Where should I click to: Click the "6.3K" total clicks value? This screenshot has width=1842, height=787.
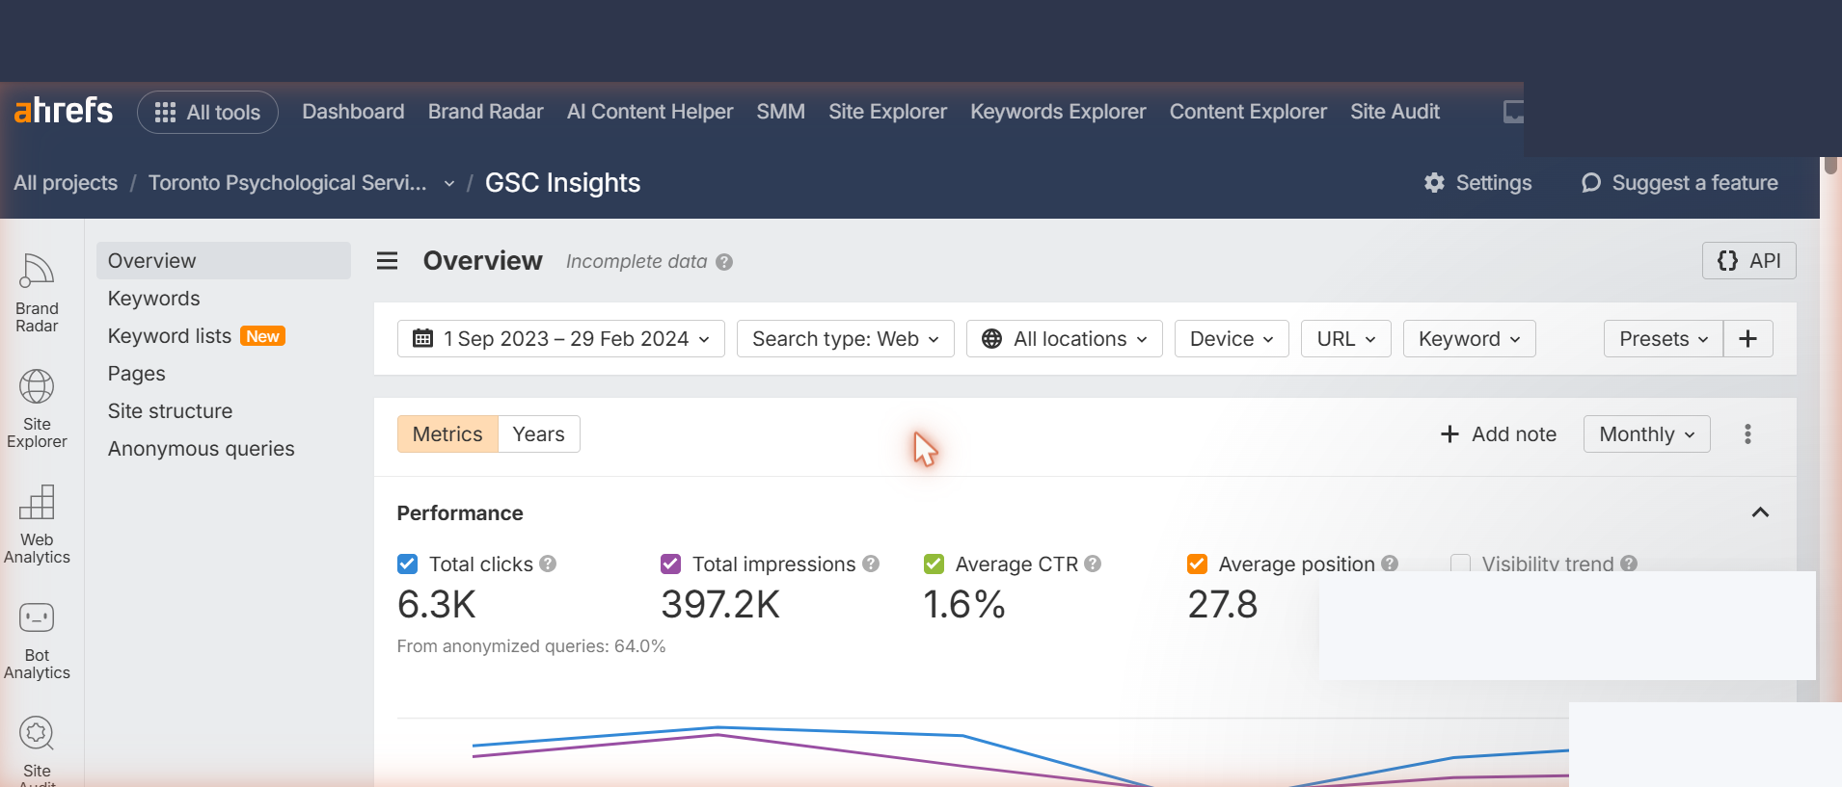click(437, 605)
